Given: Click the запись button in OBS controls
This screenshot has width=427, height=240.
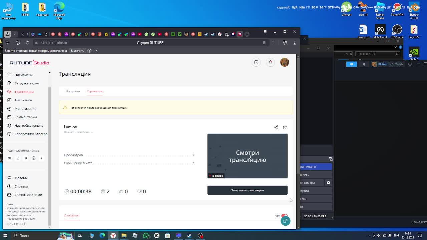Looking at the screenshot, I should [316, 175].
